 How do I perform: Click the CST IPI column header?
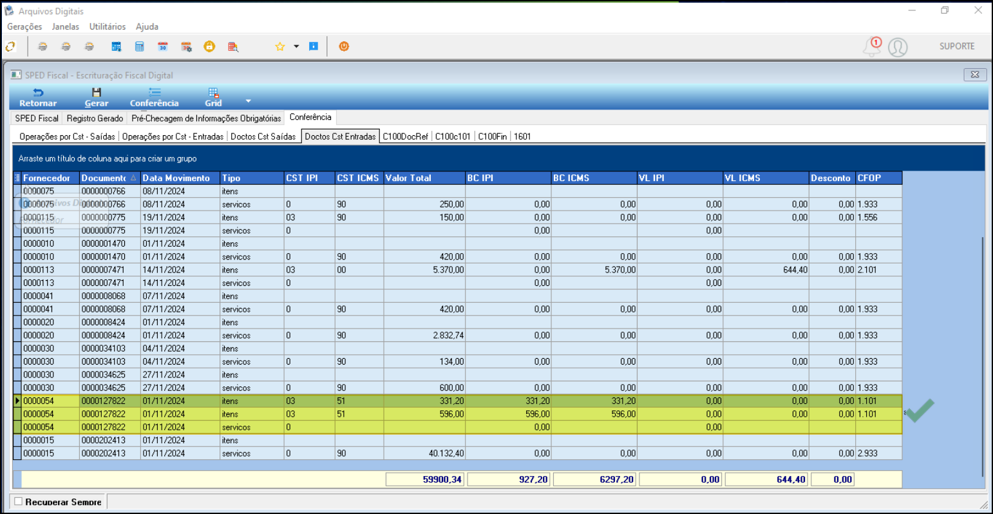pos(309,178)
